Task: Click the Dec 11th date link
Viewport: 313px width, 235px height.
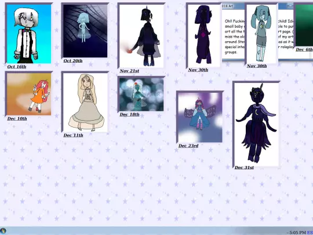Action: pyautogui.click(x=73, y=135)
